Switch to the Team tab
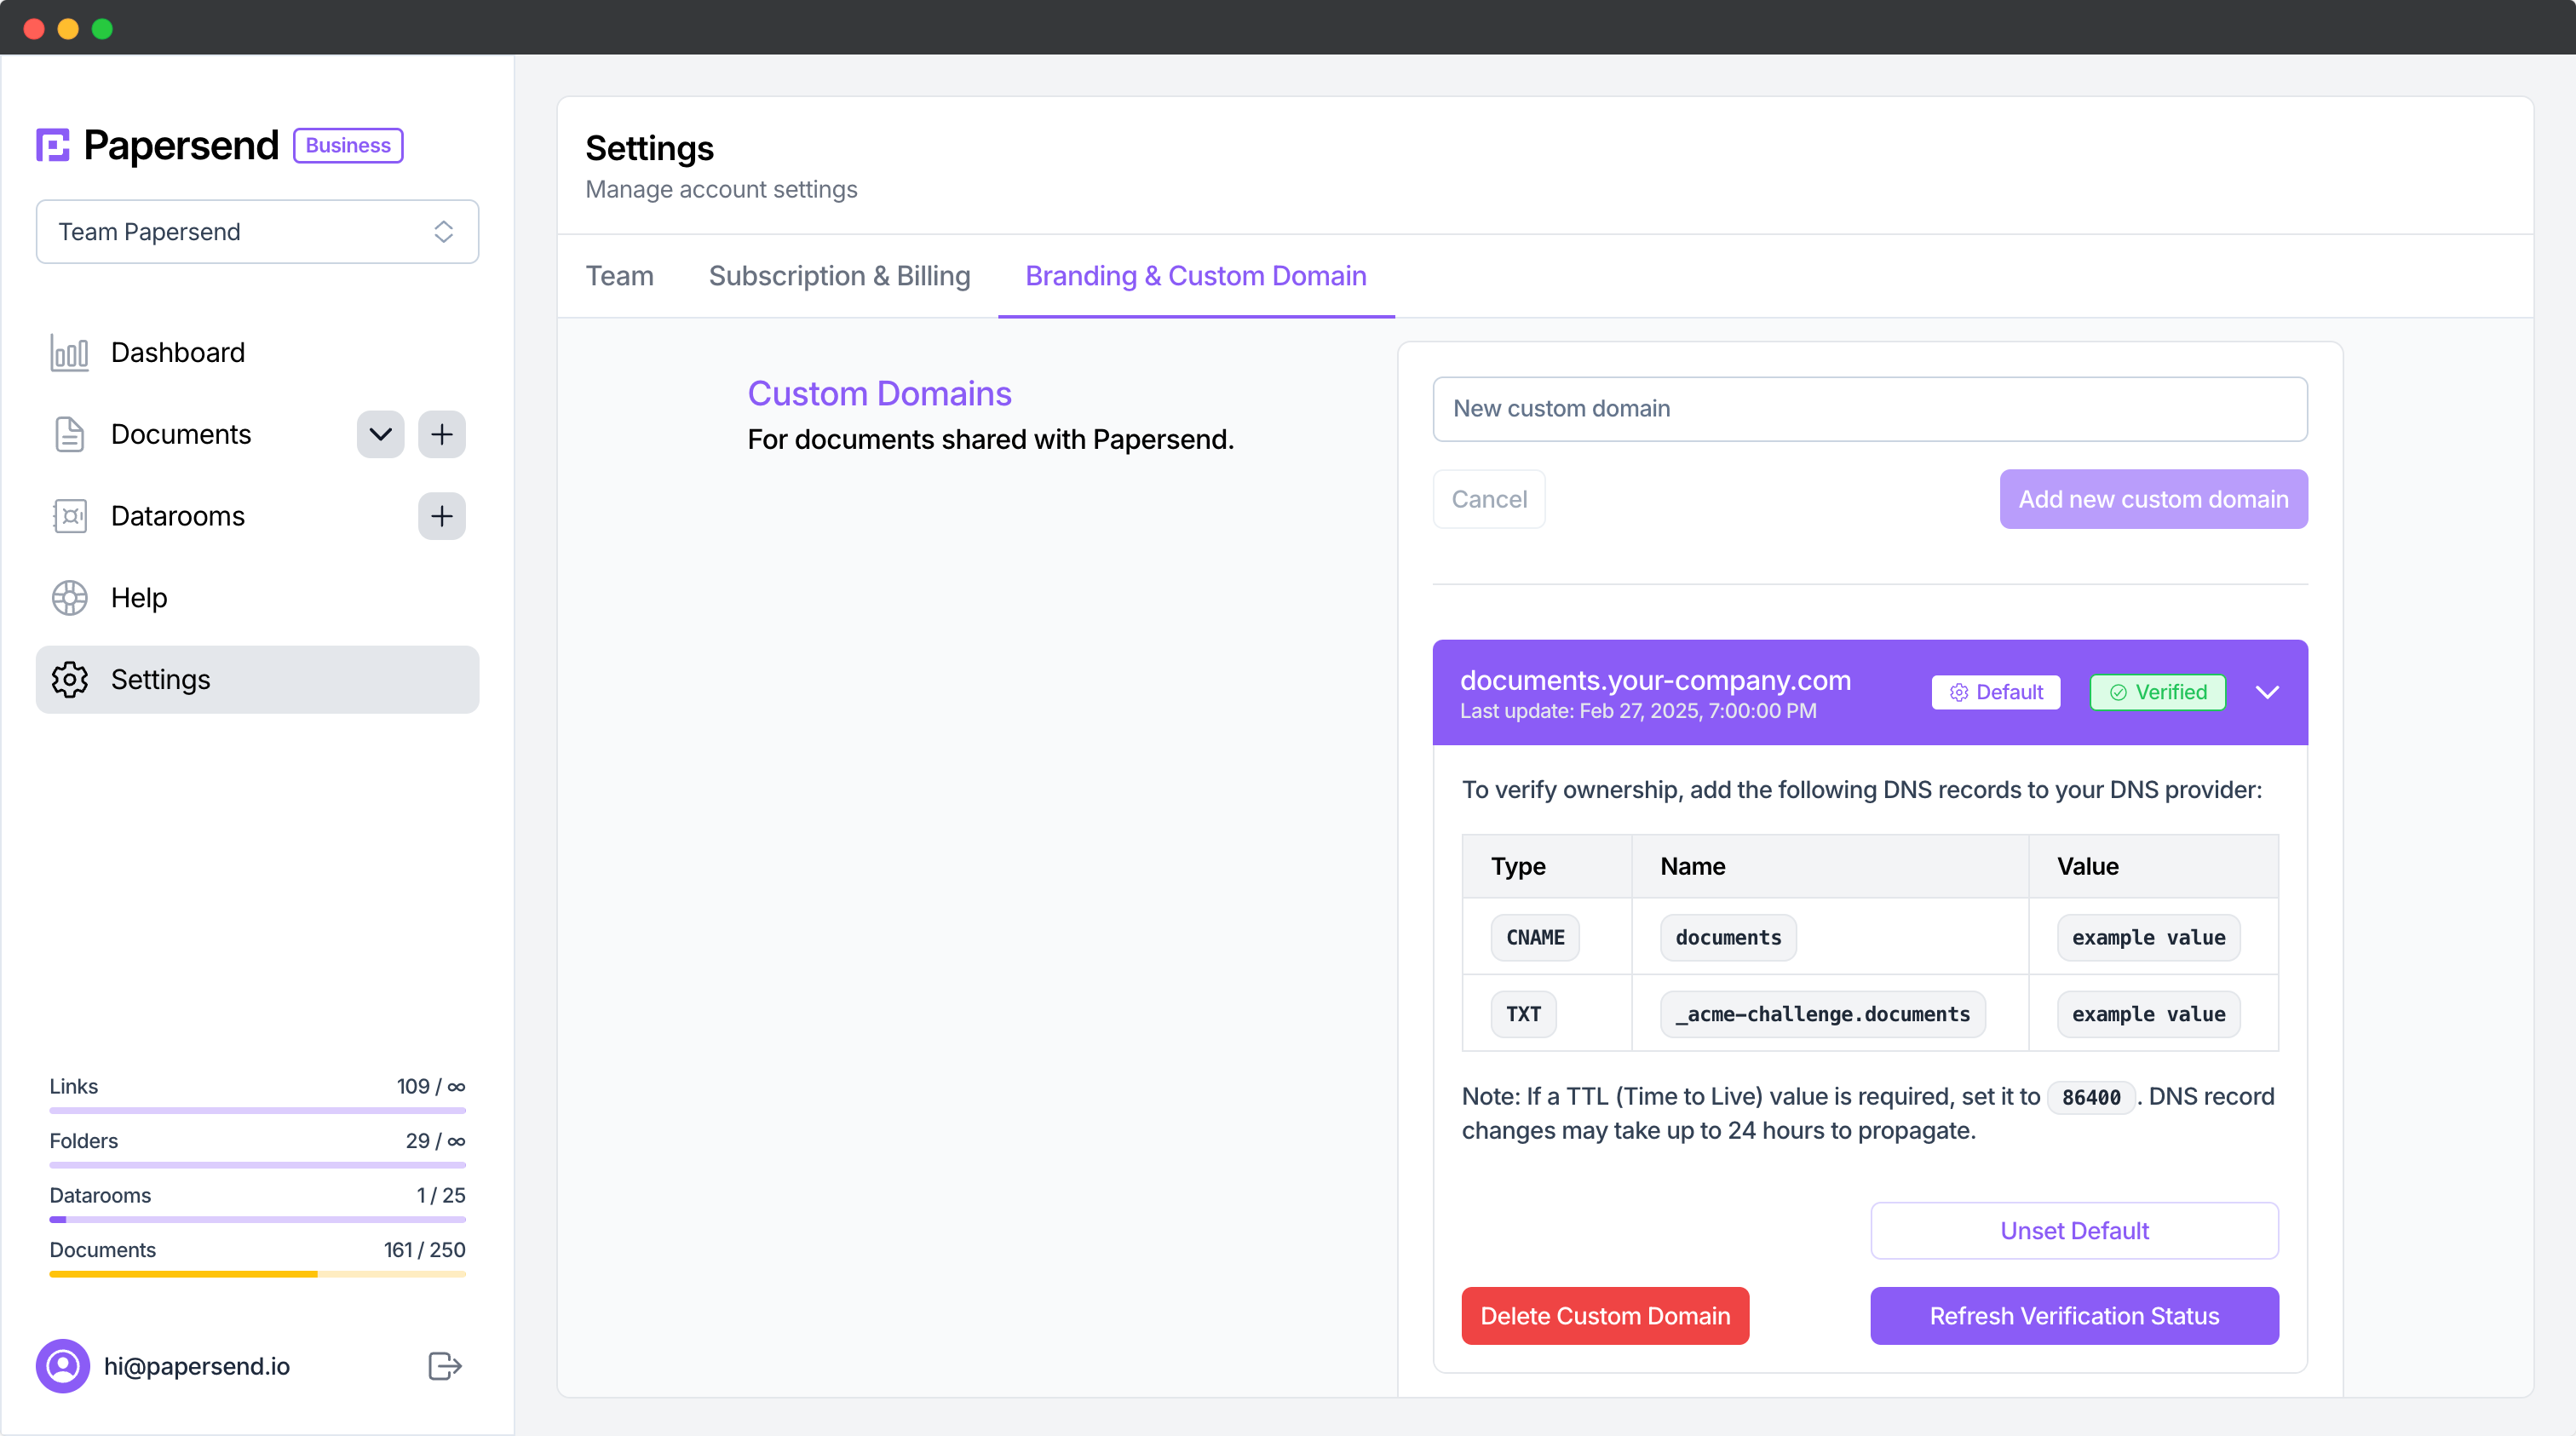2576x1436 pixels. pos(619,276)
